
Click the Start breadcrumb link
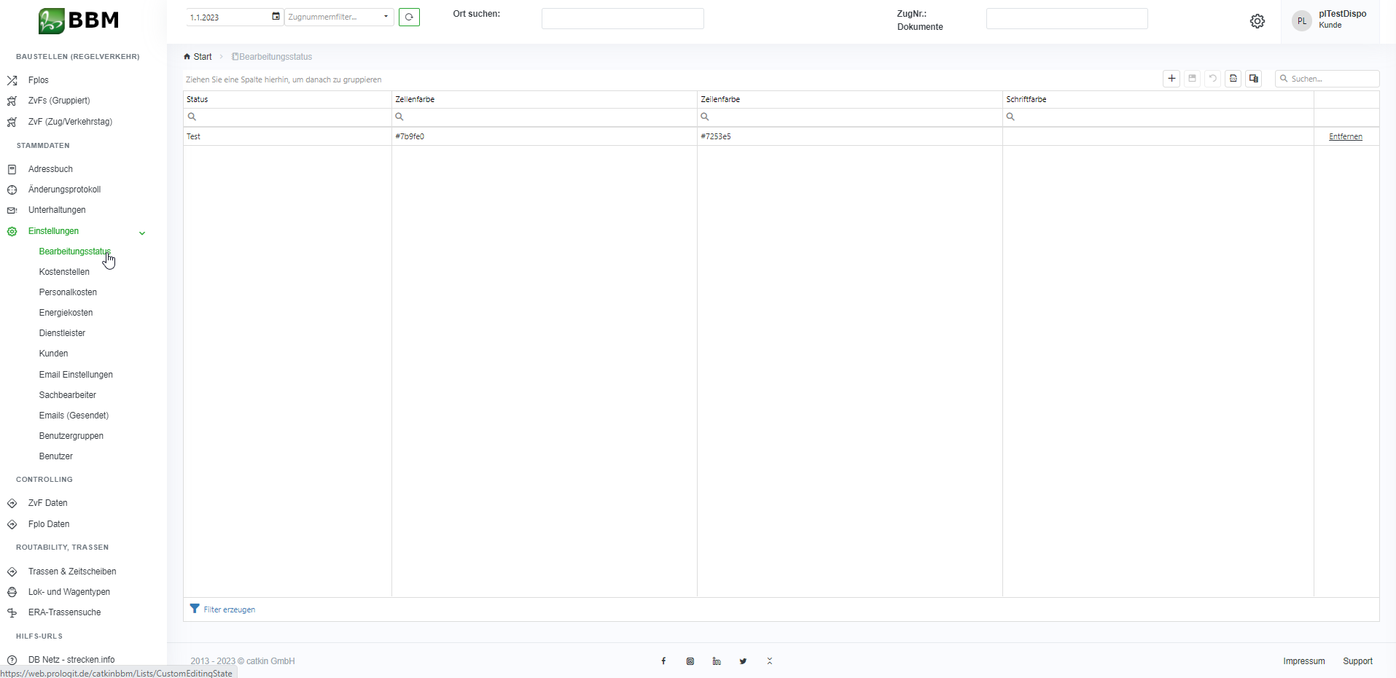[202, 57]
